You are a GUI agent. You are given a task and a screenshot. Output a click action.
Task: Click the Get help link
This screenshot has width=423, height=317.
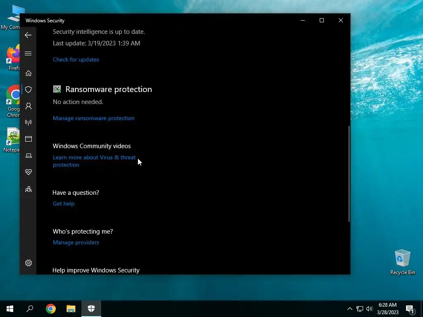[x=63, y=203]
